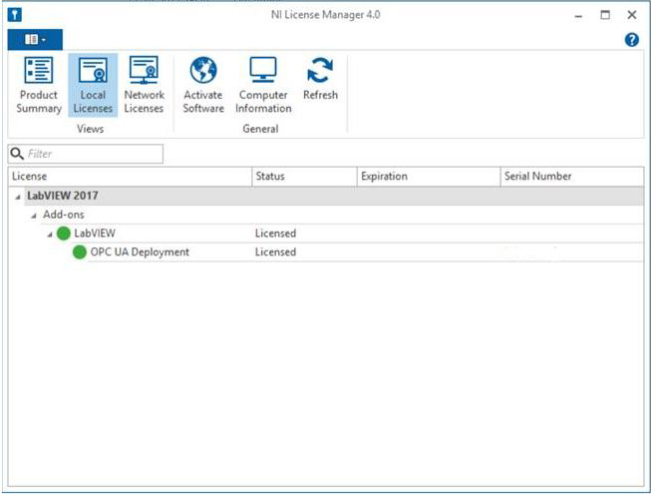Image resolution: width=651 pixels, height=495 pixels.
Task: Close the NI License Manager window
Action: click(x=631, y=15)
